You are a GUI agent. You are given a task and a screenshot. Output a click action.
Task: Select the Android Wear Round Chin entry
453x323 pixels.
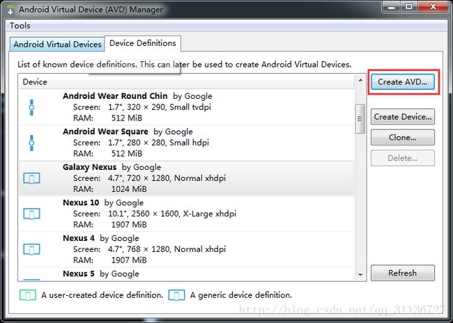click(x=186, y=107)
